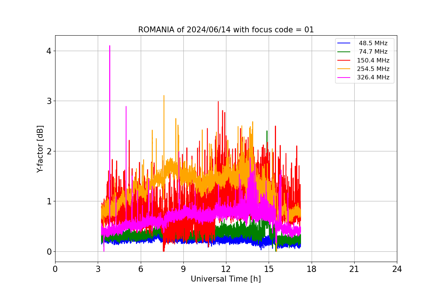
Task: Click the '48.5 MHz' legend label
Action: click(373, 43)
